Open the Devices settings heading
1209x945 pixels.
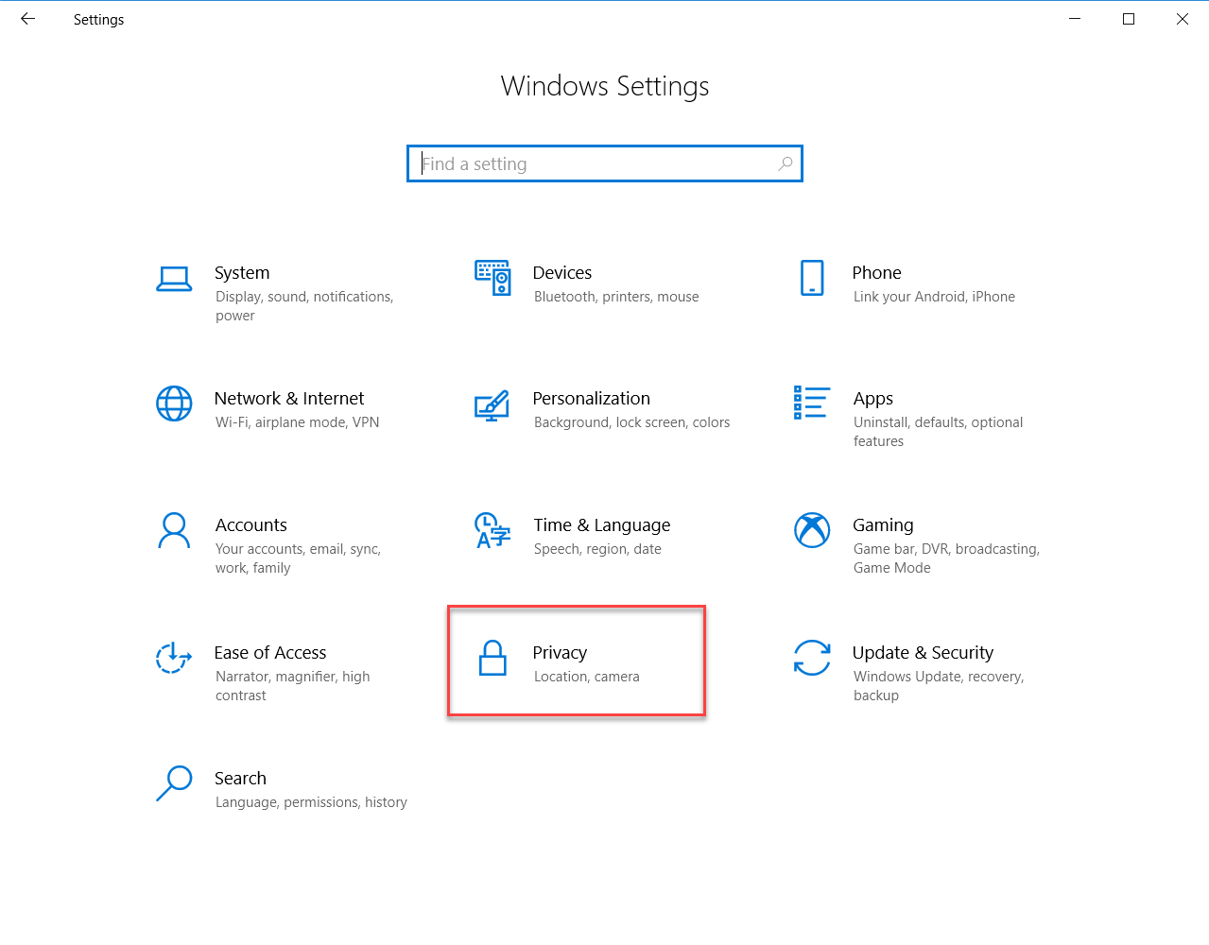pyautogui.click(x=562, y=272)
